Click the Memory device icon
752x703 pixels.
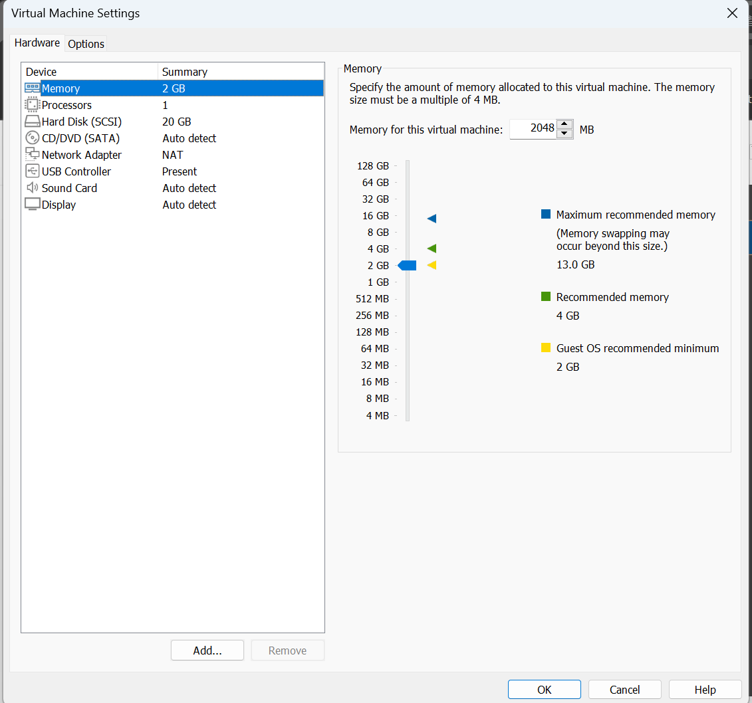click(32, 88)
